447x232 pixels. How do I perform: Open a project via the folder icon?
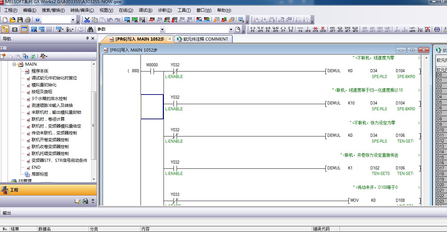pos(12,20)
